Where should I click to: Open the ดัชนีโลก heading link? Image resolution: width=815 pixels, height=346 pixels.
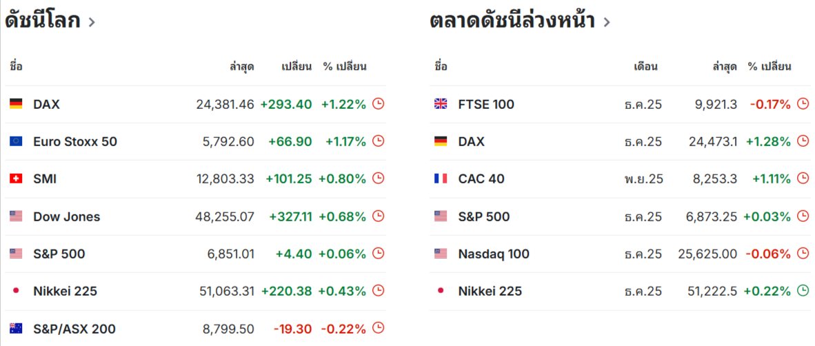[x=43, y=21]
